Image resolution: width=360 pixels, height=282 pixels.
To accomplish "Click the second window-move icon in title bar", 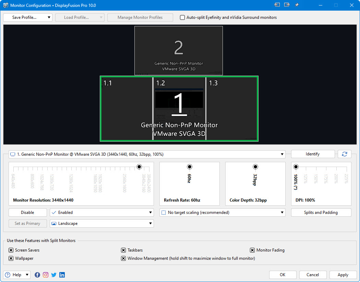I will click(287, 5).
